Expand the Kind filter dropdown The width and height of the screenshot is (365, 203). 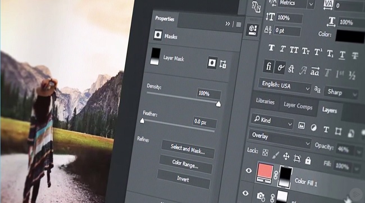coord(272,121)
